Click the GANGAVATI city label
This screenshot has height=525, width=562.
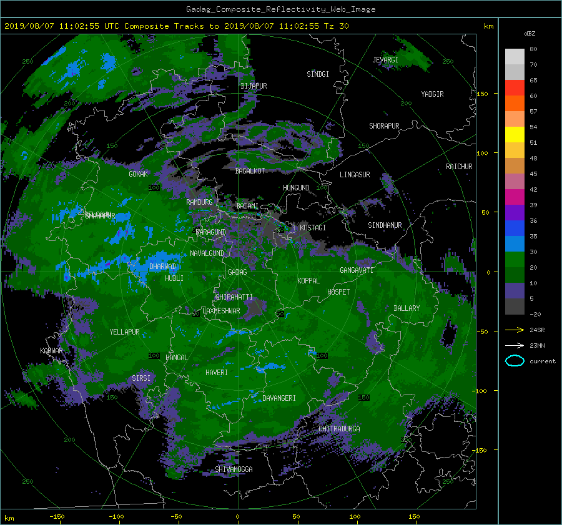point(357,270)
